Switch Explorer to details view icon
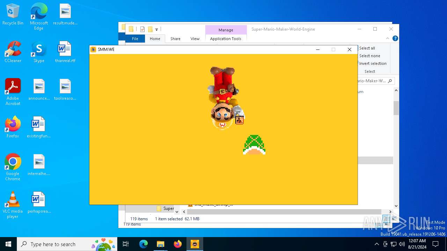Screen dimensions: 447x251 coord(387,219)
